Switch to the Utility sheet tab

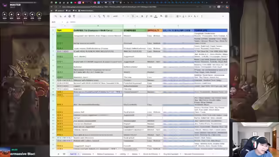tap(123, 154)
